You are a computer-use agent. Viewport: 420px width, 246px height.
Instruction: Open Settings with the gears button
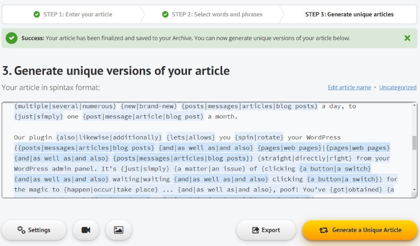[x=34, y=230]
